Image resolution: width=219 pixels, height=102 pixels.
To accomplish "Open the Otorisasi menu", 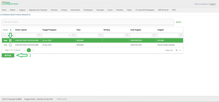I will (x=54, y=10).
